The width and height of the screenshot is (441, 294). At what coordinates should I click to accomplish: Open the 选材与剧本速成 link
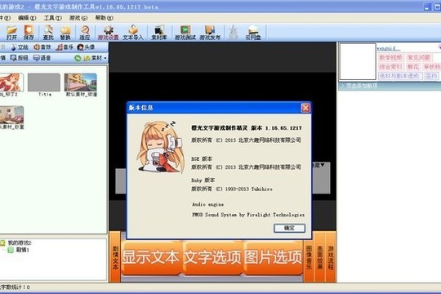(x=399, y=76)
